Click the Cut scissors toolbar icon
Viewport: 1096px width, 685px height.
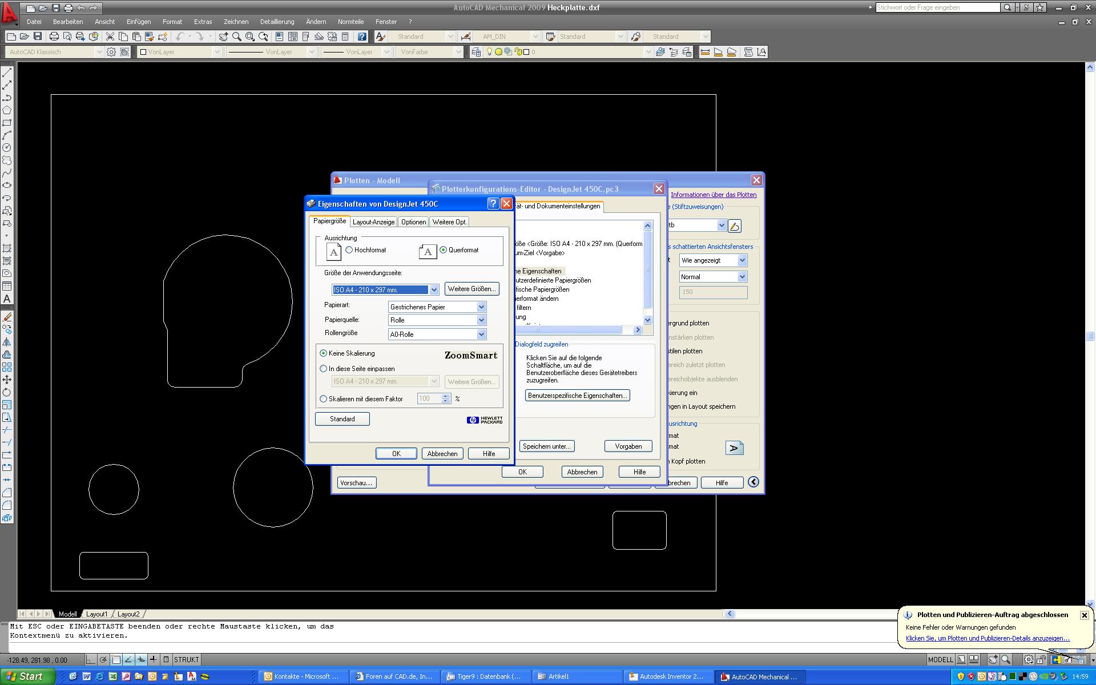pyautogui.click(x=110, y=37)
